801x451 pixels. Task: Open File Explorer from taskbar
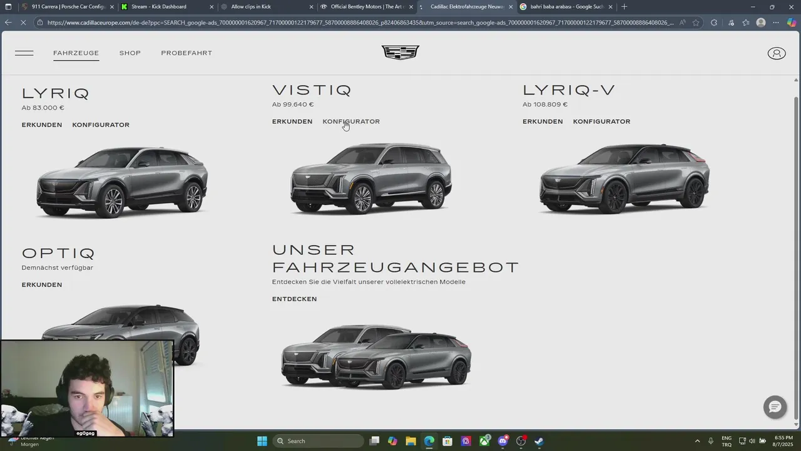pyautogui.click(x=411, y=441)
